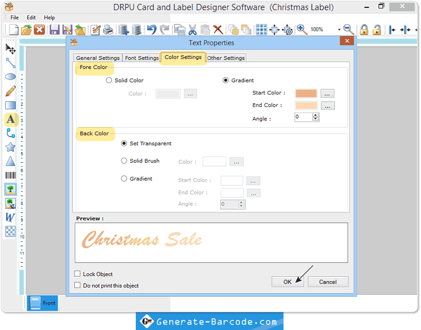
Task: Open the Help menu
Action: (x=49, y=18)
